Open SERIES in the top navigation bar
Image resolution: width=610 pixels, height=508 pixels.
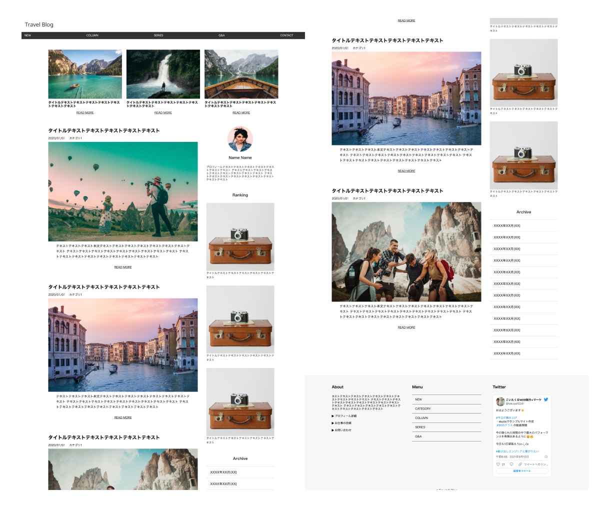pos(158,35)
